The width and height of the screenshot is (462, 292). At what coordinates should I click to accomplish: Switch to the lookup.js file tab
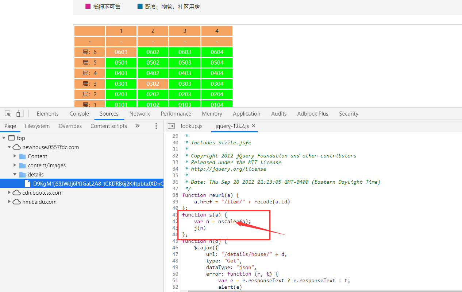(192, 126)
